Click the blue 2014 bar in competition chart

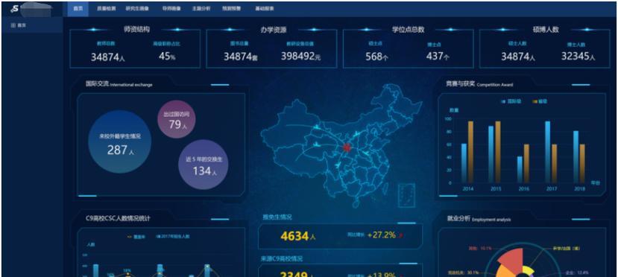(x=464, y=163)
